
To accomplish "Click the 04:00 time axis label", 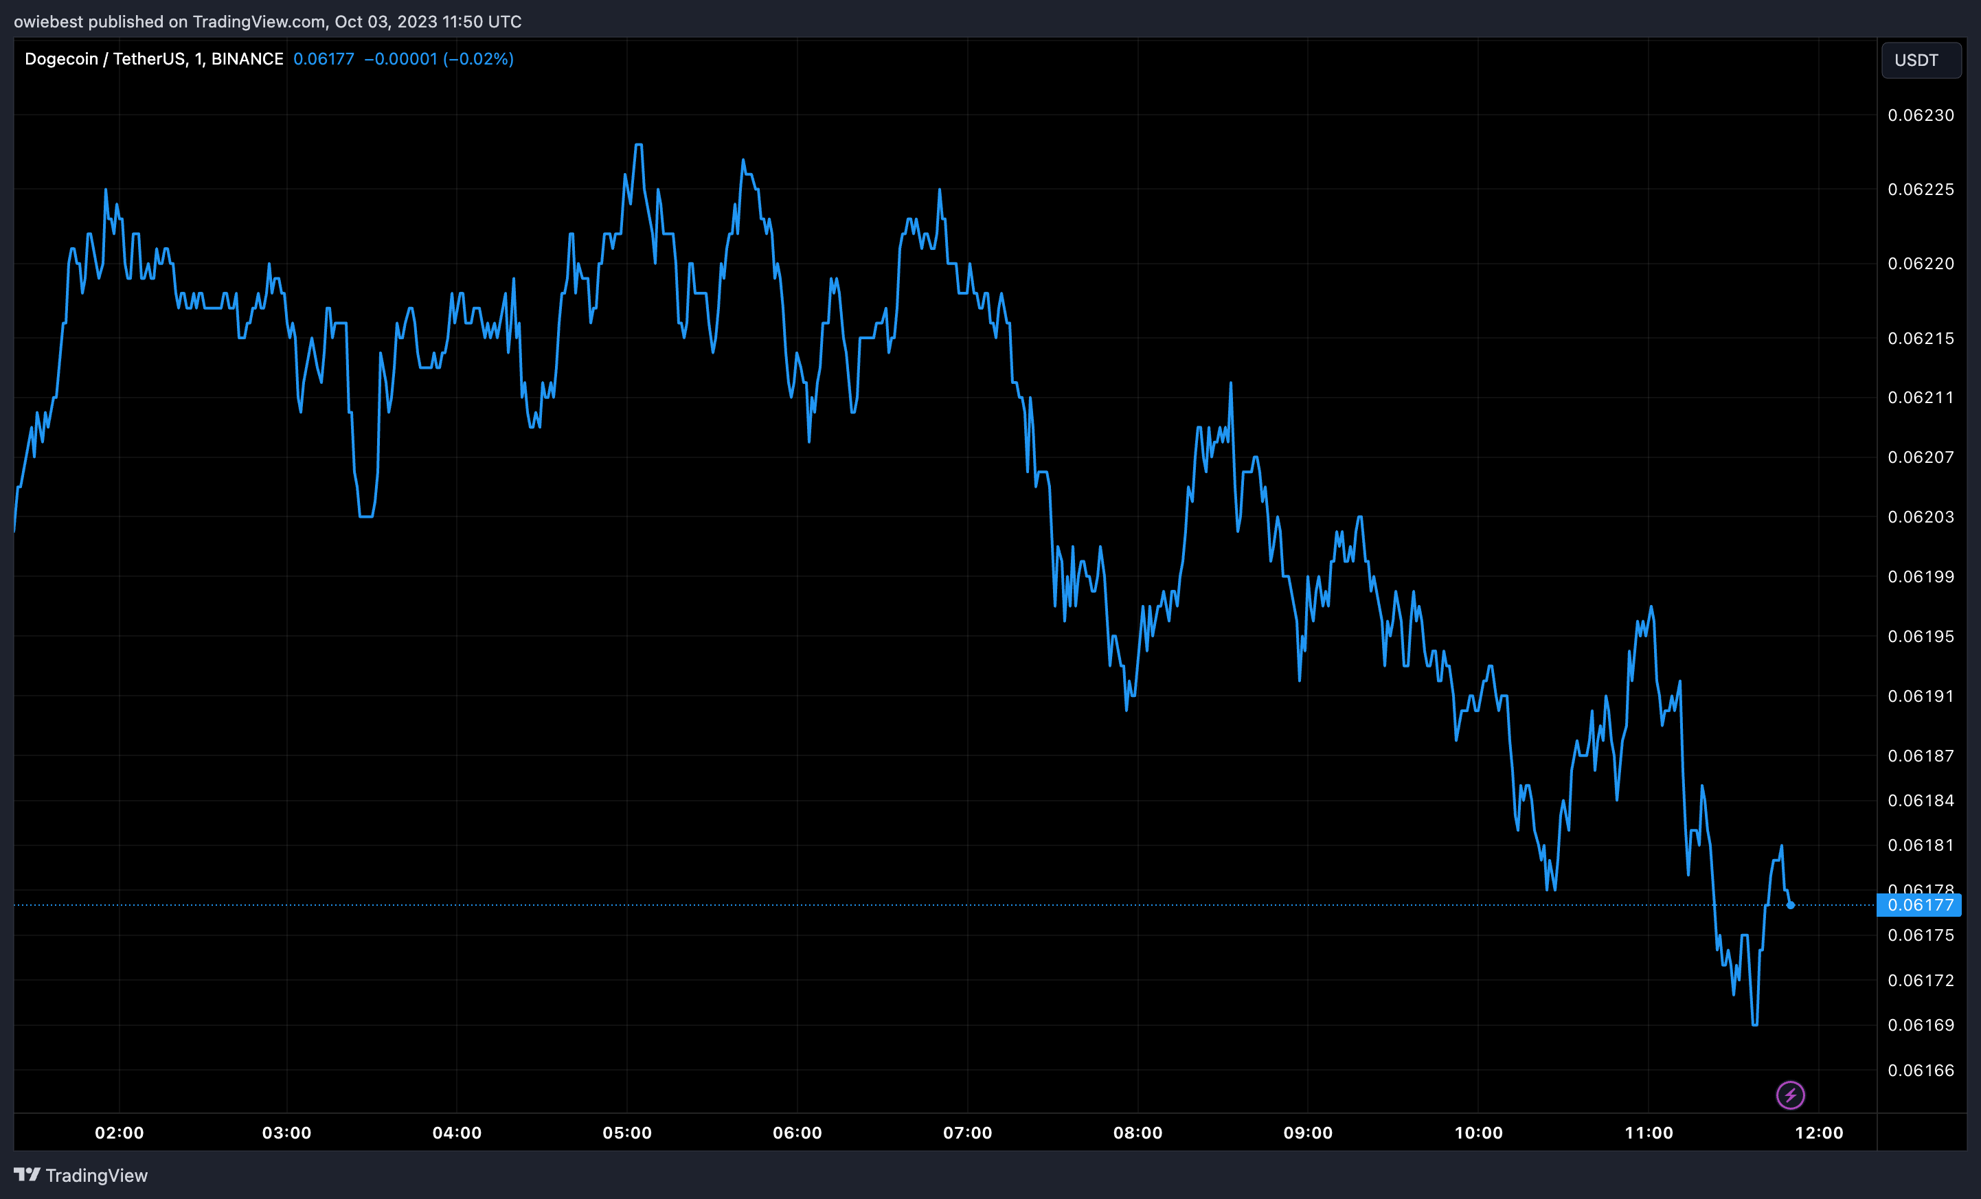I will point(457,1132).
